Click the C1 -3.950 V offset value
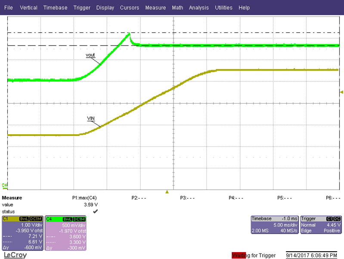The height and width of the screenshot is (259, 344). 29,231
